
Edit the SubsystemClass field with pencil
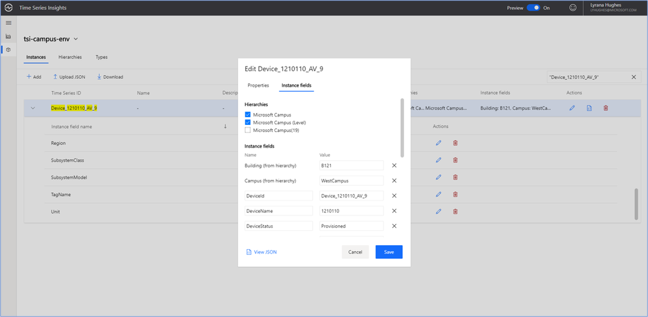[438, 160]
